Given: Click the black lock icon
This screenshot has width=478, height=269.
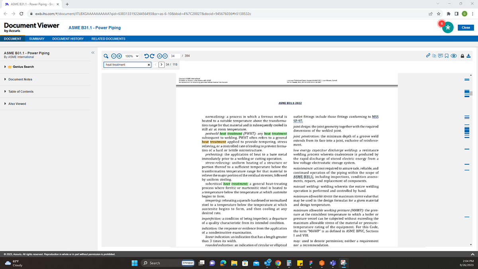Looking at the screenshot, I should point(462,56).
